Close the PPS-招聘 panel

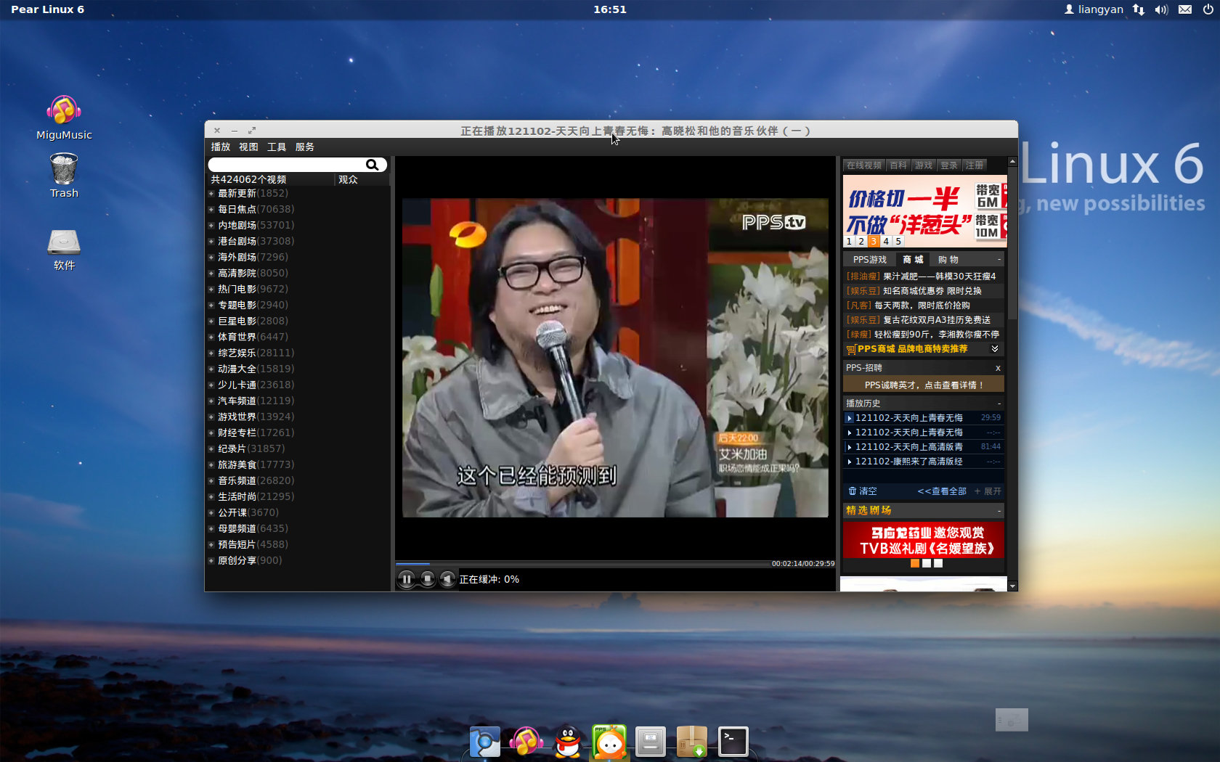[x=998, y=368]
